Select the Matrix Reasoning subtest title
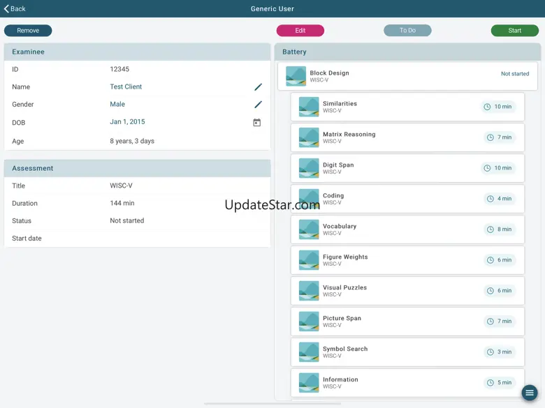Screen dimensions: 545x408 [349, 135]
